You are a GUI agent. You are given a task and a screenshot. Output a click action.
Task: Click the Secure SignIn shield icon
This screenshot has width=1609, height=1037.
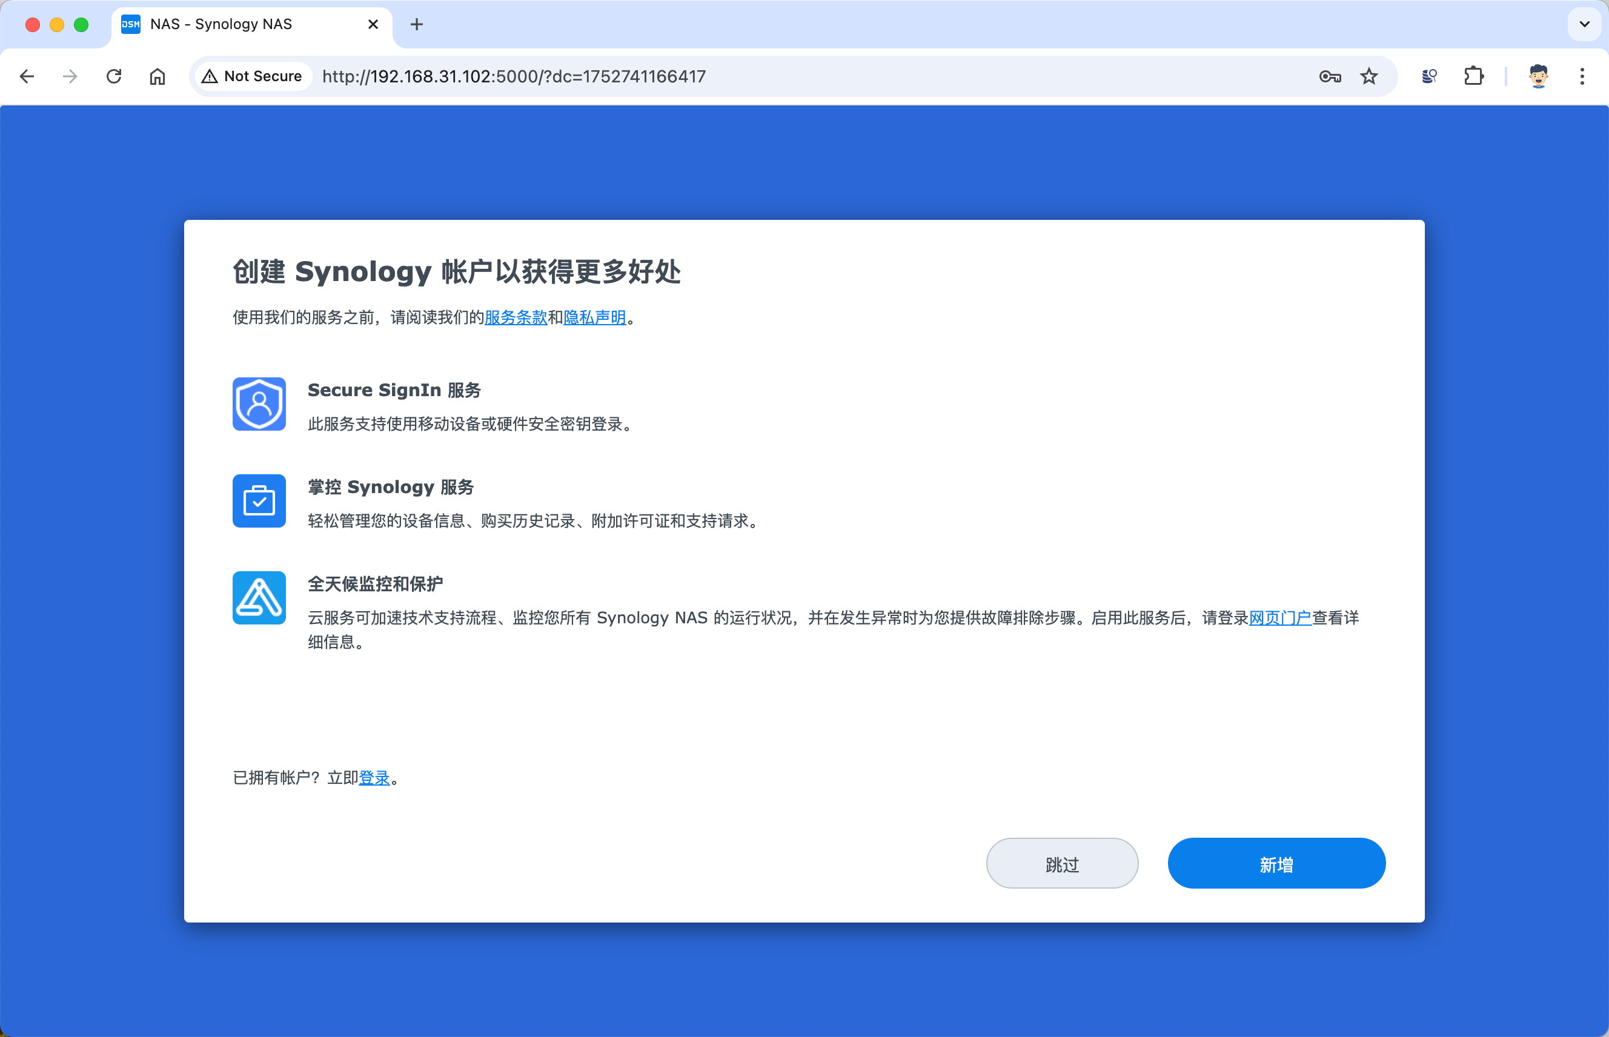coord(259,404)
